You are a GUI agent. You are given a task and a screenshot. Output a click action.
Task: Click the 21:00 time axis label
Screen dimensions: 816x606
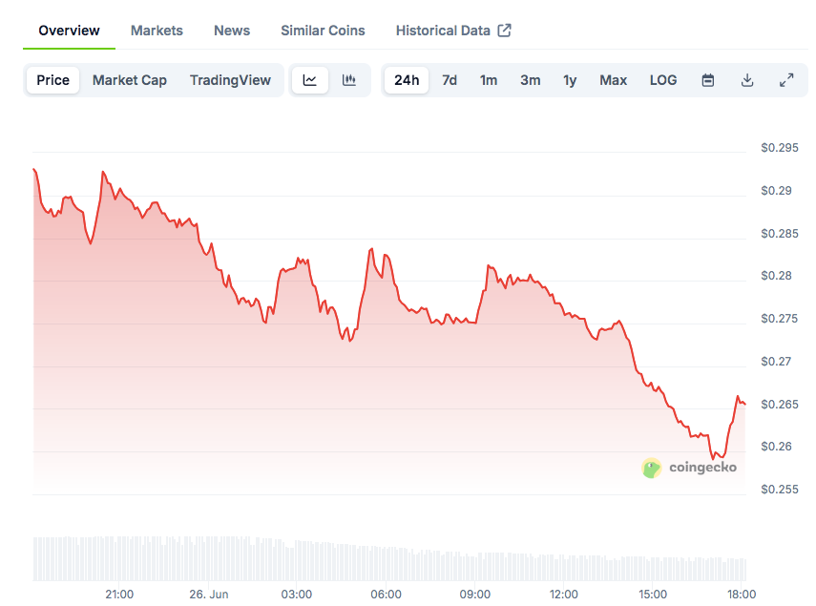[119, 594]
